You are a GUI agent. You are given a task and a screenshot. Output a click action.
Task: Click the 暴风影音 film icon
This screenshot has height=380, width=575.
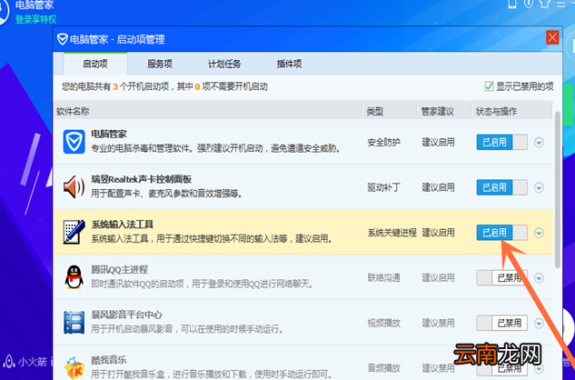74,323
